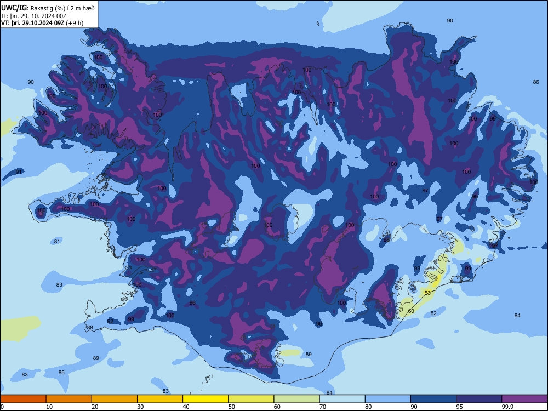Click the '53' humidity value on the map
The image size is (548, 411).
[427, 293]
